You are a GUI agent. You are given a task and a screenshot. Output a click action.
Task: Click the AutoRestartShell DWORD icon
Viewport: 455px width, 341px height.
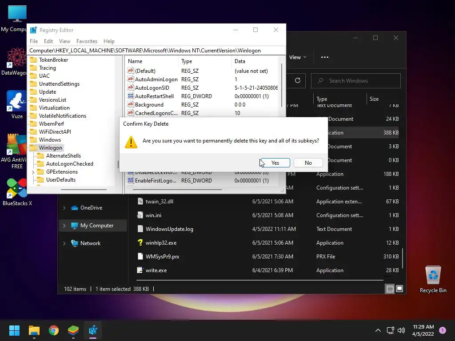(x=131, y=96)
